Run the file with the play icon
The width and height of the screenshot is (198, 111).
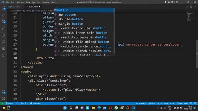pyautogui.click(x=187, y=7)
